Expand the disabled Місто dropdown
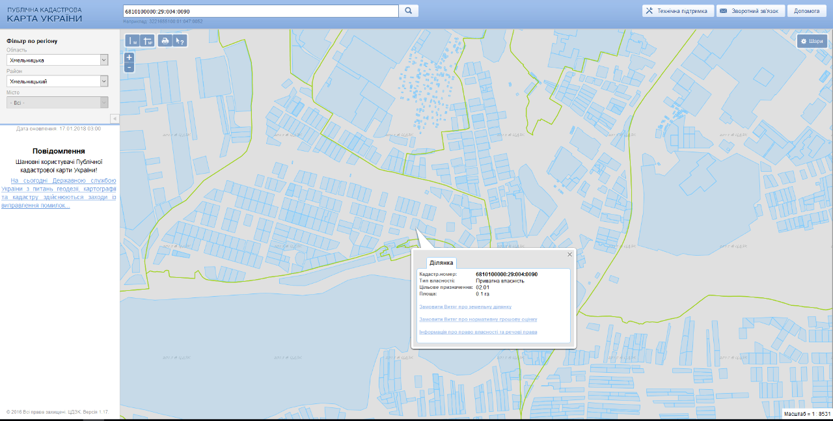This screenshot has height=421, width=833. click(57, 103)
